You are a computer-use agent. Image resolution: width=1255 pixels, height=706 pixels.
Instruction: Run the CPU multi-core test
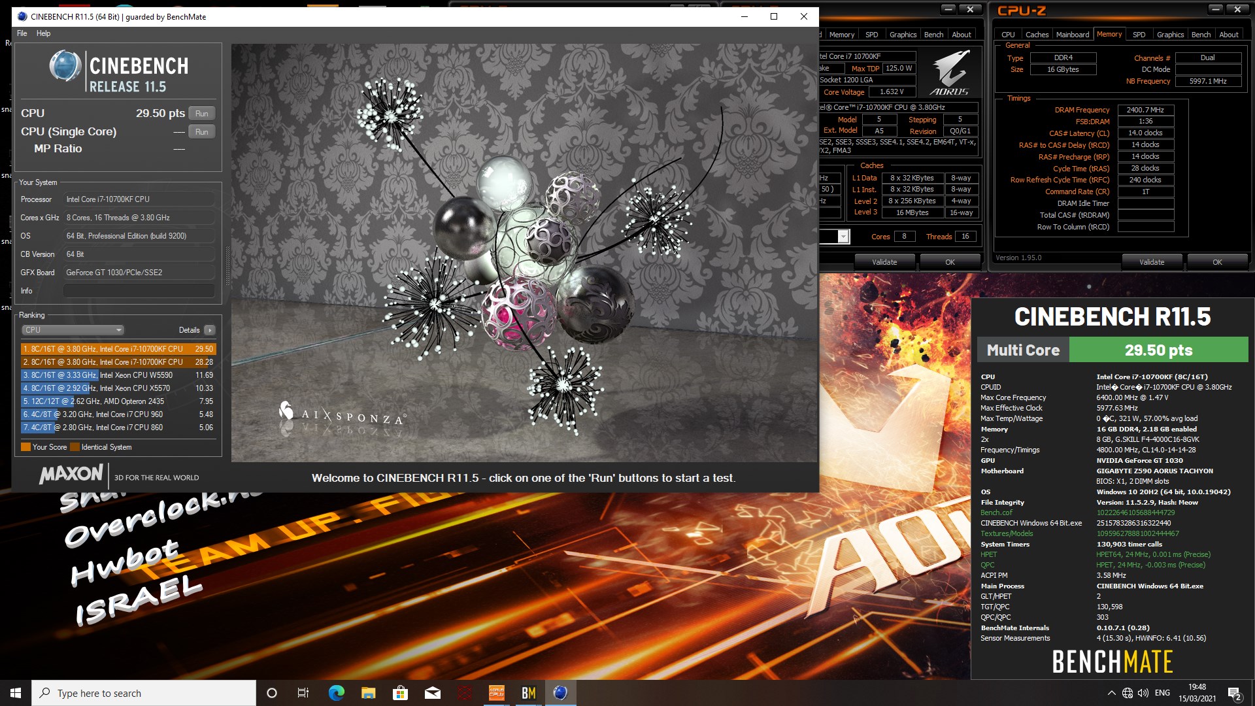pyautogui.click(x=202, y=114)
